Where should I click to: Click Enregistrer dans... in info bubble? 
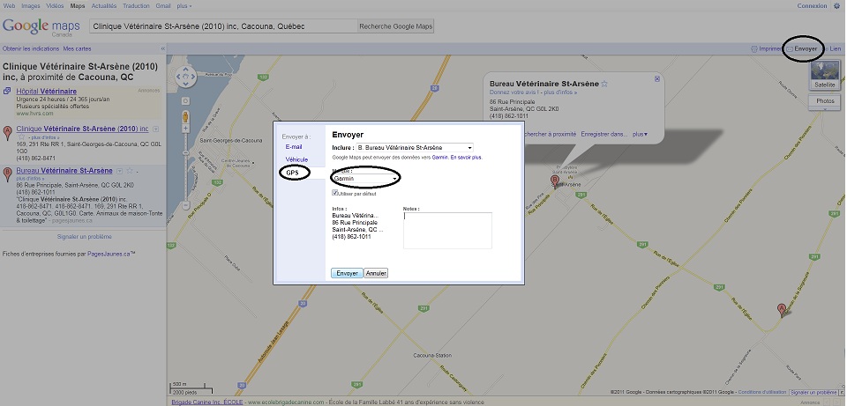coord(605,134)
